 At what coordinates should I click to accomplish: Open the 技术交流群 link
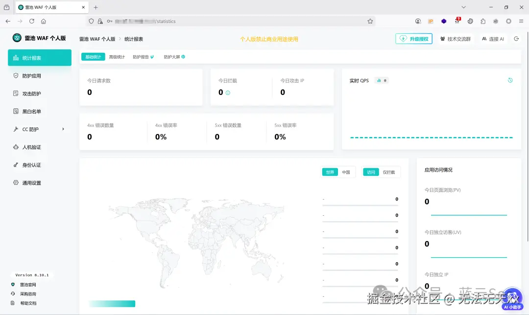click(455, 39)
